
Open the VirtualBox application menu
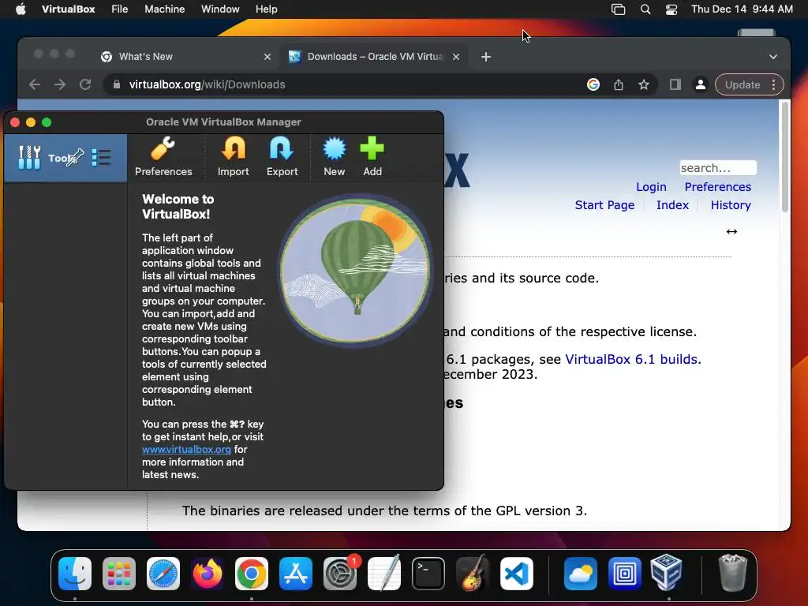click(x=68, y=9)
